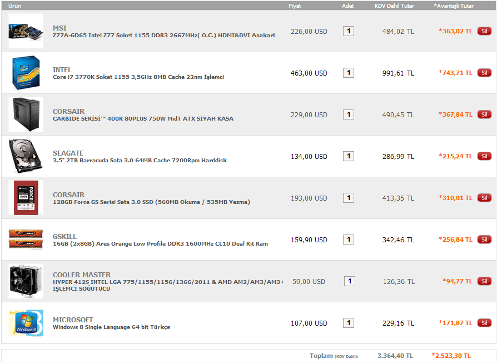Open Core i7 3770K product title link
Viewport: 497px width, 364px height.
(x=138, y=77)
